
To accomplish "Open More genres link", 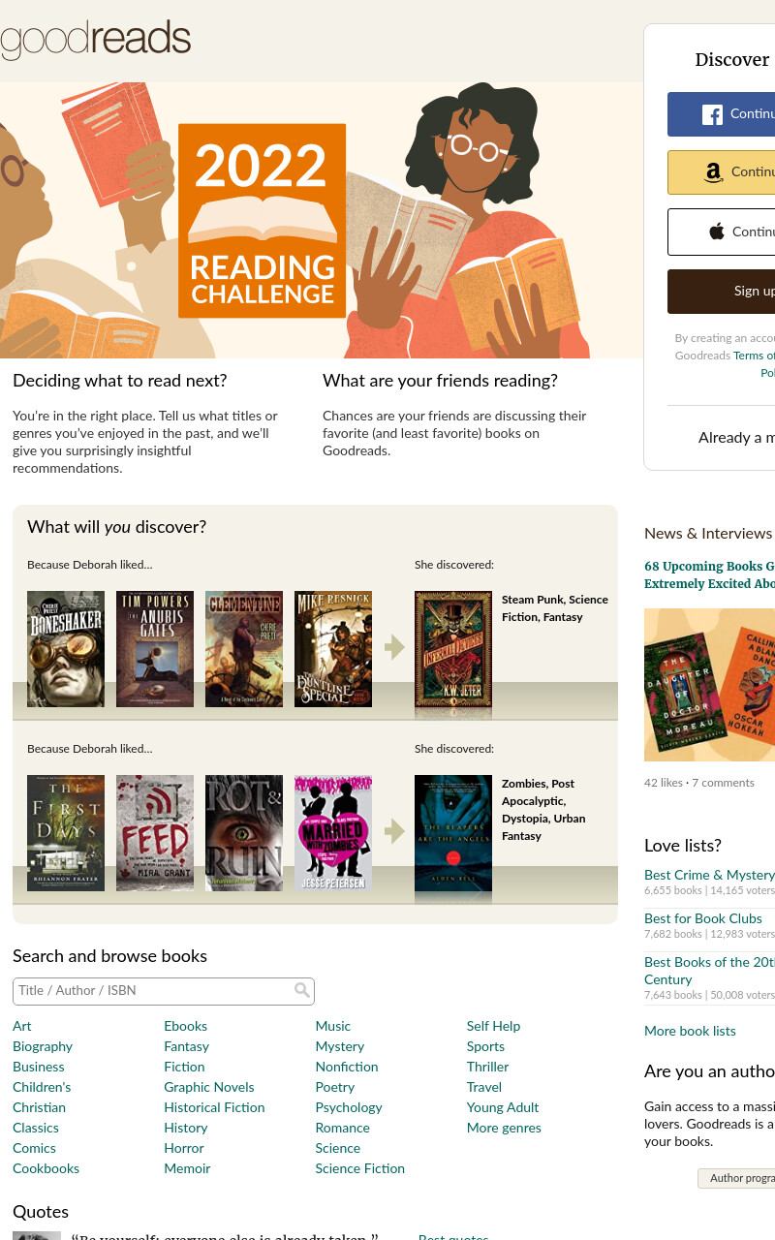I will click(x=504, y=1128).
